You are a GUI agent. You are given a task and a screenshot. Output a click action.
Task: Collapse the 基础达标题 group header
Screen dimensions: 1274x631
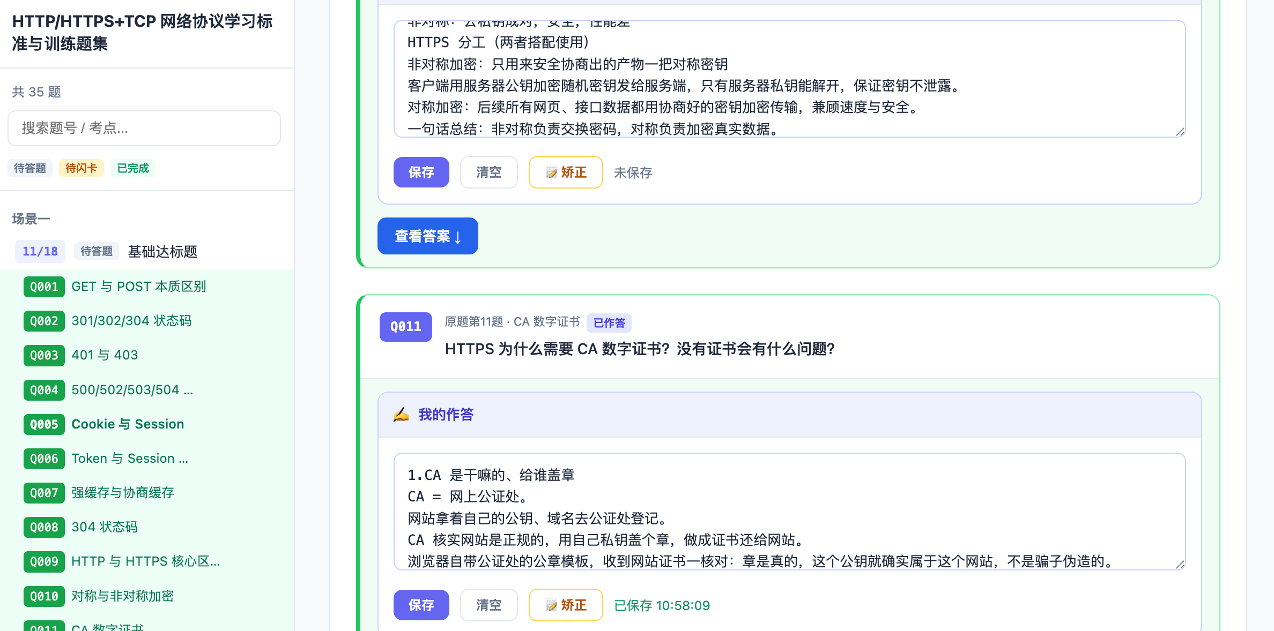pos(147,251)
